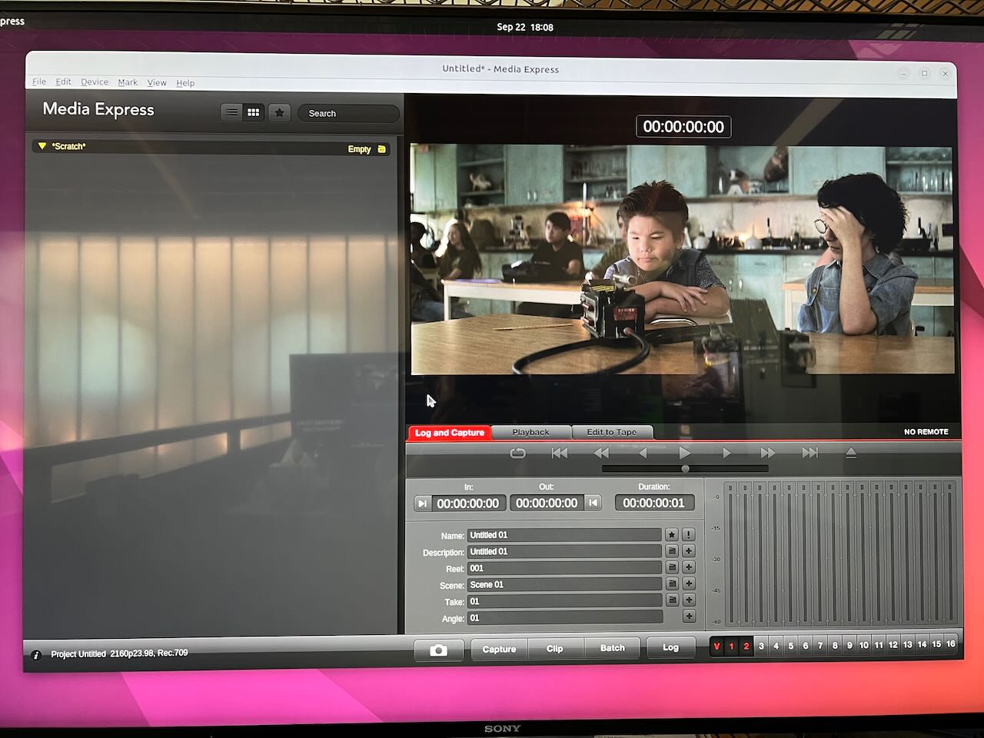Open the View menu

(157, 82)
